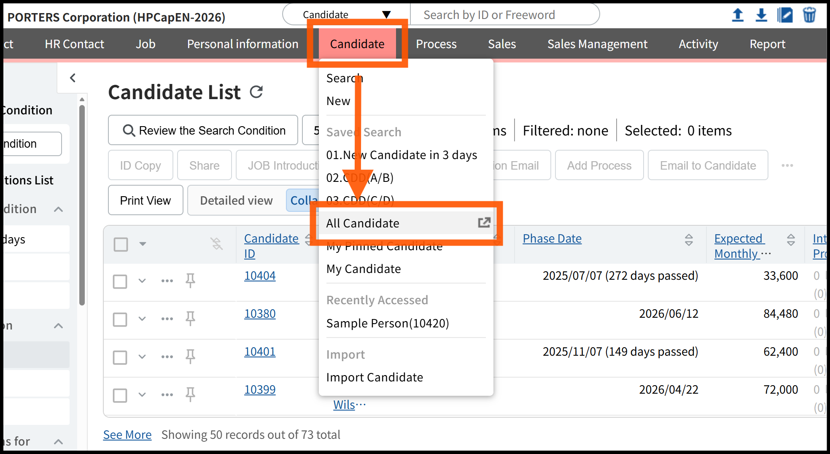Screen dimensions: 830x454
Task: Open the trash bin icon
Action: (x=809, y=15)
